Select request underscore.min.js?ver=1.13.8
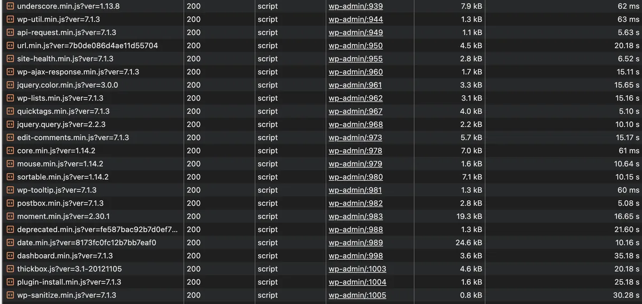This screenshot has width=642, height=304. 68,6
